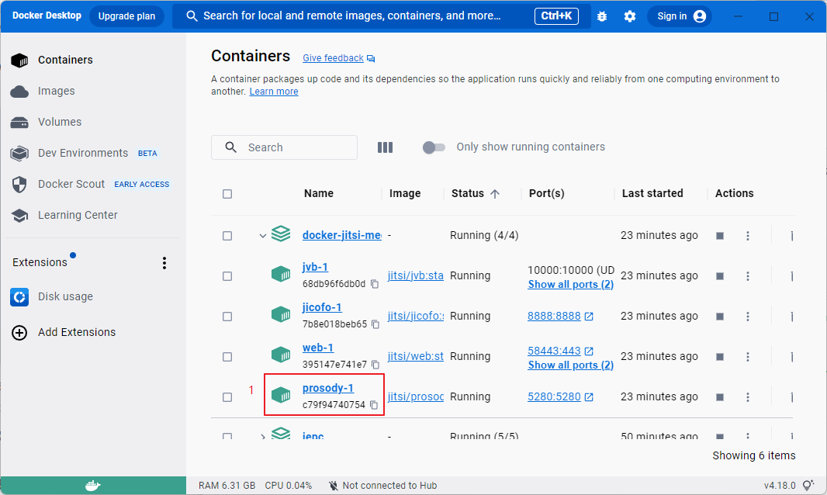Open the troubleshoot bug icon

(602, 16)
